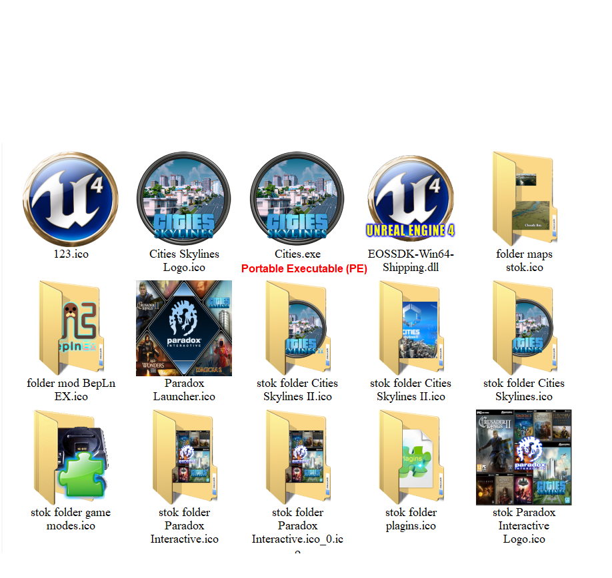
Task: Click the "stok folder game modes.ico" file name
Action: click(71, 519)
